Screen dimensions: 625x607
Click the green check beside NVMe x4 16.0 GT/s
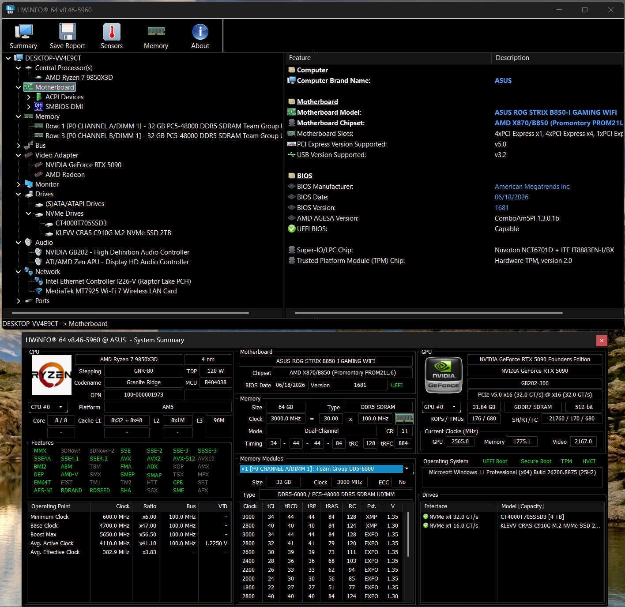(426, 525)
